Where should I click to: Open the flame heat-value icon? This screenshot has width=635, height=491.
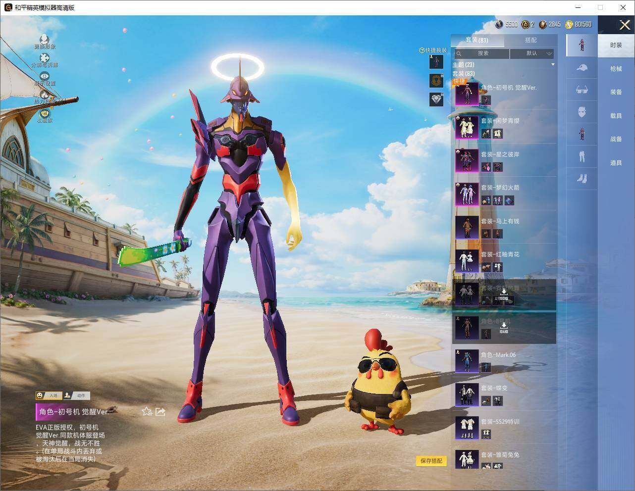[45, 95]
